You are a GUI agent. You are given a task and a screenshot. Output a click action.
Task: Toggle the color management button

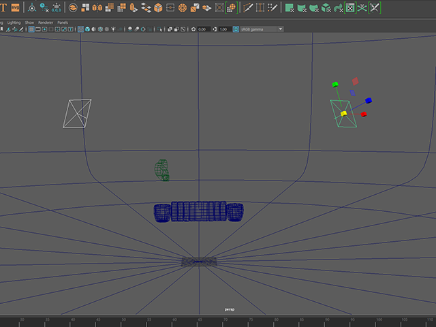pos(236,29)
